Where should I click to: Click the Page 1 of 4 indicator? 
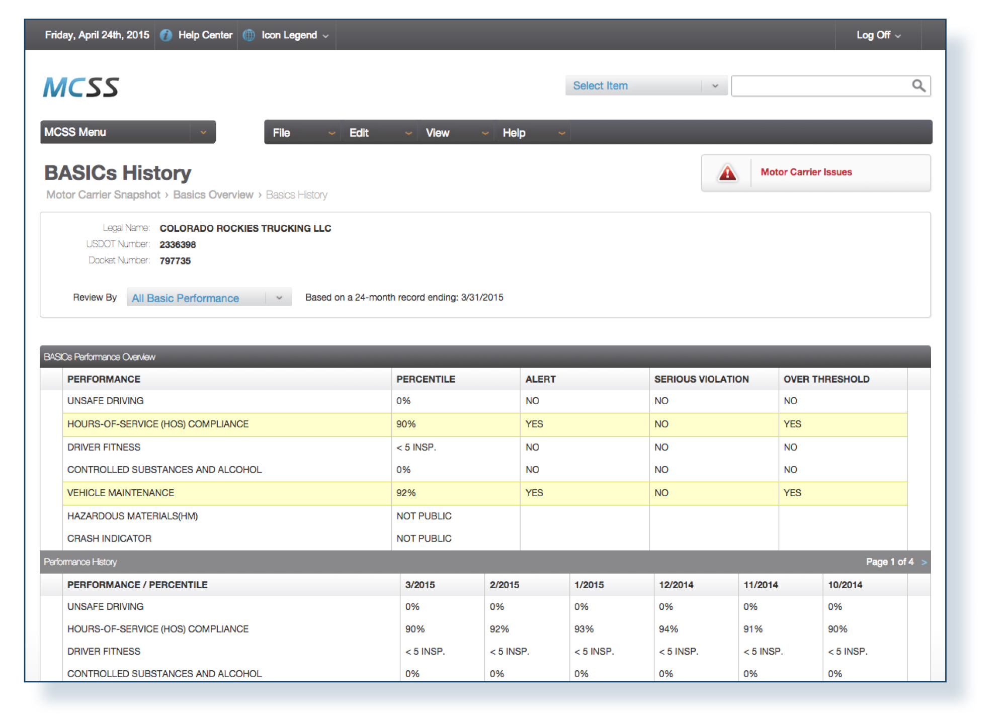pos(889,562)
